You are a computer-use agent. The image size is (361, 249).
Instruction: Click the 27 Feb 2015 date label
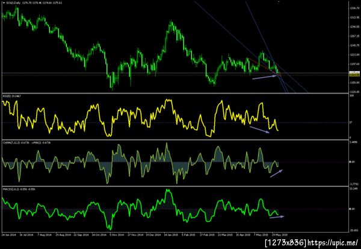[x=207, y=235]
